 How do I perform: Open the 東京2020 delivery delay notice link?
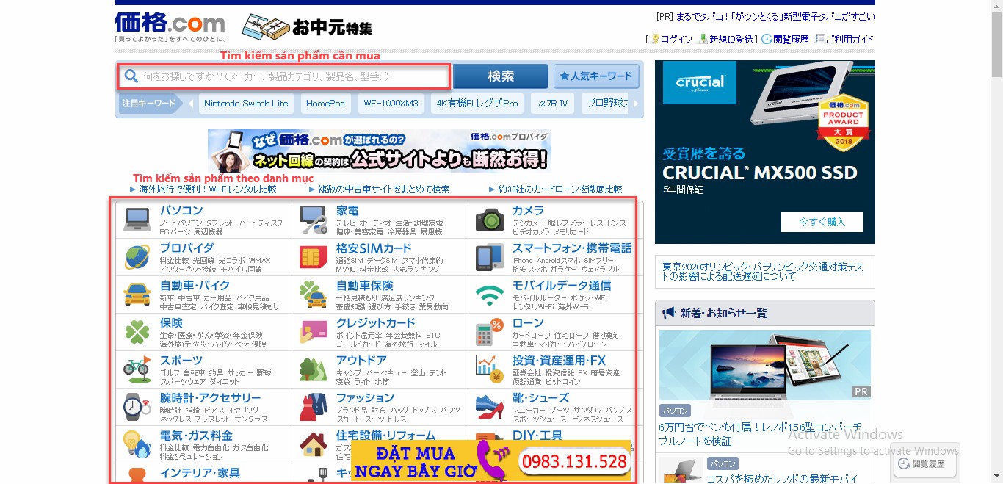click(x=761, y=271)
